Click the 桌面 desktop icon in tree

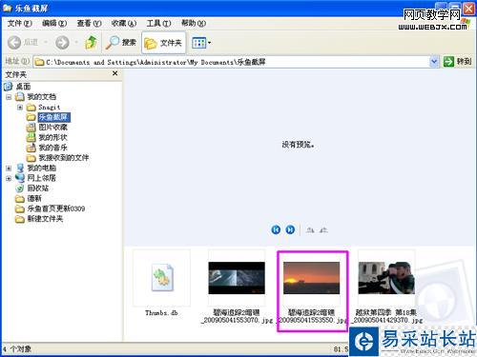[x=9, y=87]
